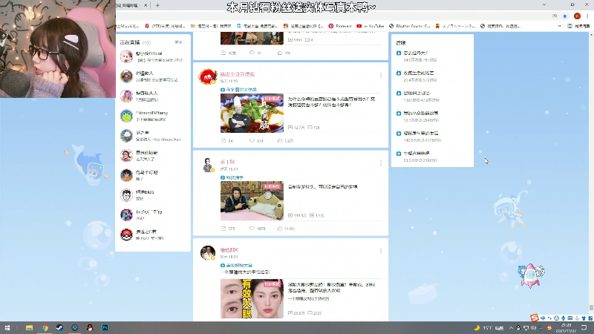The image size is (594, 334).
Task: Open the three-dot menu on the tofu-pudding post
Action: coord(381,76)
